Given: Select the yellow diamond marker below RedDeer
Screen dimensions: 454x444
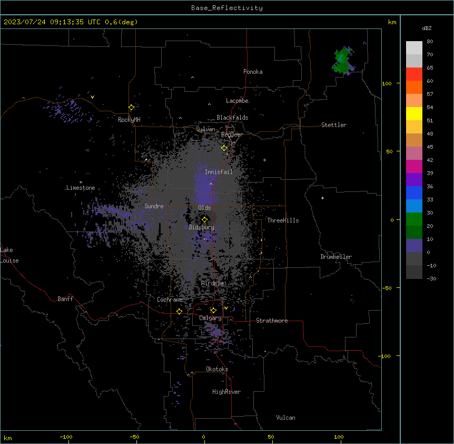Looking at the screenshot, I should pos(224,148).
